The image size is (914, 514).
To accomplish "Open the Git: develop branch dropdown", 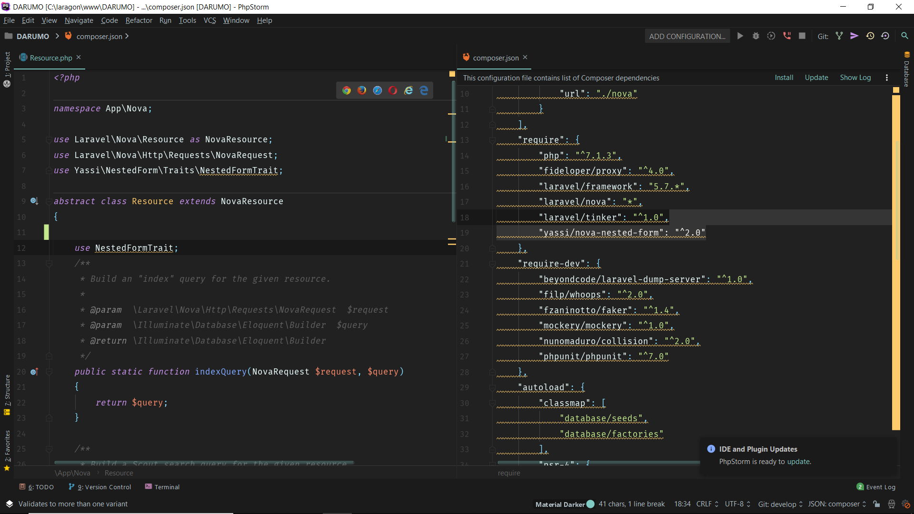I will pos(780,504).
